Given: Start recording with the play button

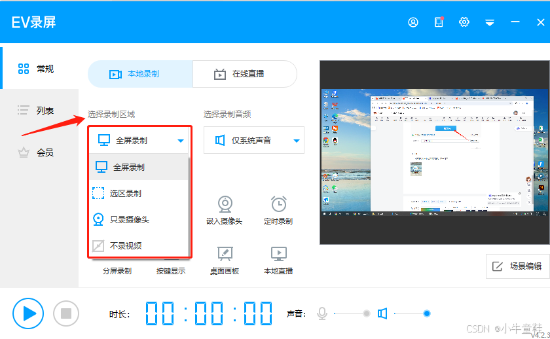Looking at the screenshot, I should click(28, 313).
